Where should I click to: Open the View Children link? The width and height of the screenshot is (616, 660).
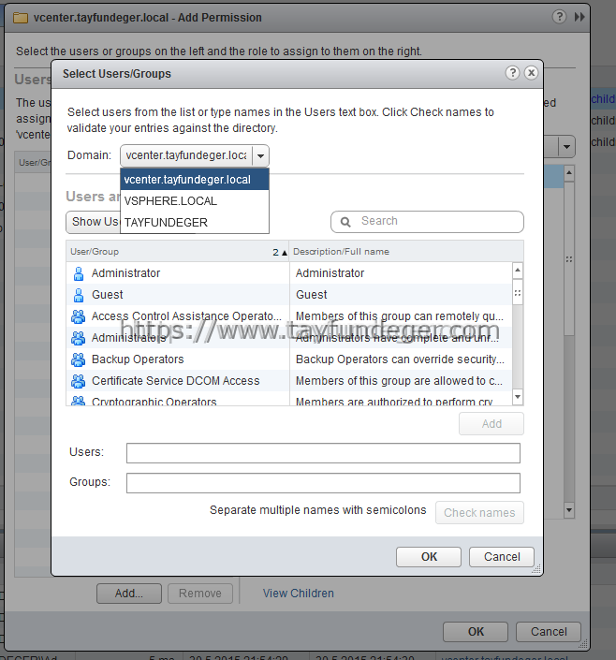click(x=298, y=594)
